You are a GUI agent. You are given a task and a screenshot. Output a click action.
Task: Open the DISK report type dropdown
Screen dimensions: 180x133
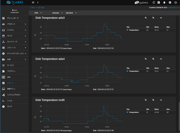coord(38,13)
